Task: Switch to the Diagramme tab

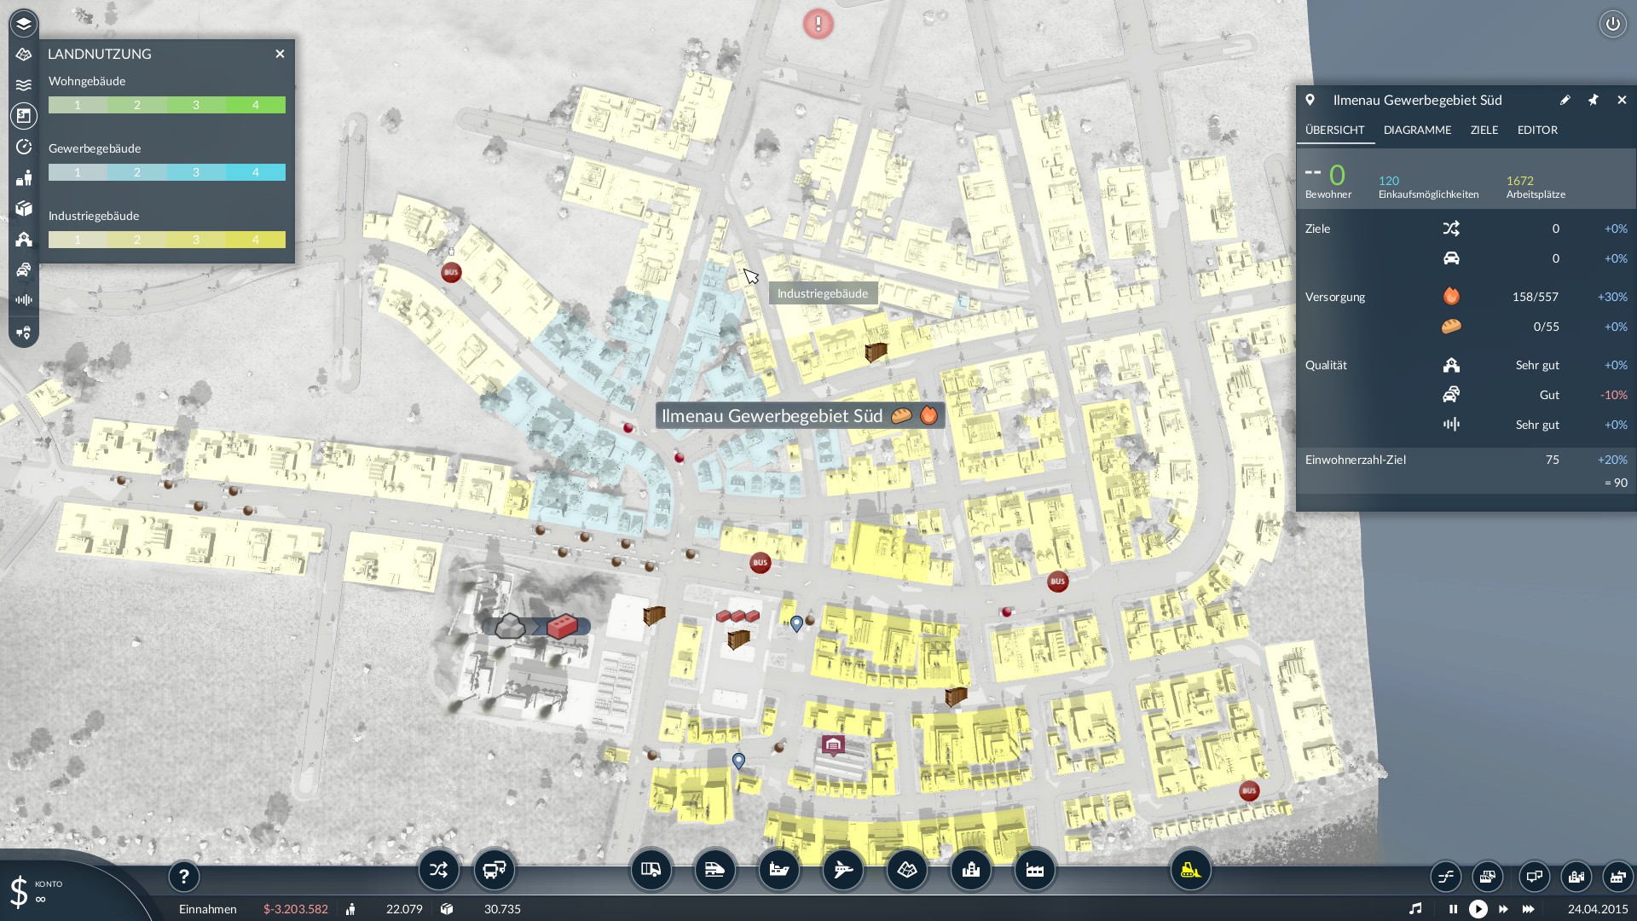Action: 1417,130
